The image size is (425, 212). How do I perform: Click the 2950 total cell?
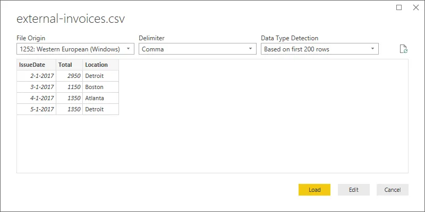point(69,76)
